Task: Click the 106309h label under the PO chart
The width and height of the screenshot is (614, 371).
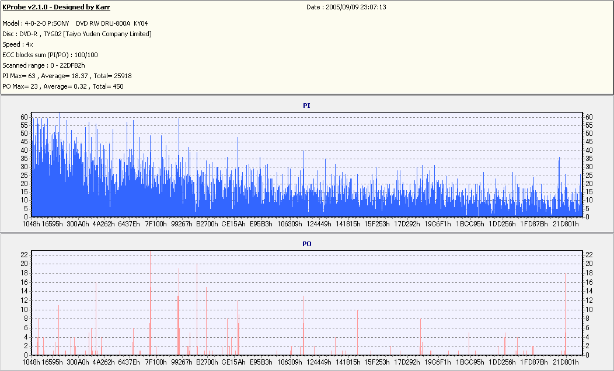Action: pyautogui.click(x=289, y=362)
